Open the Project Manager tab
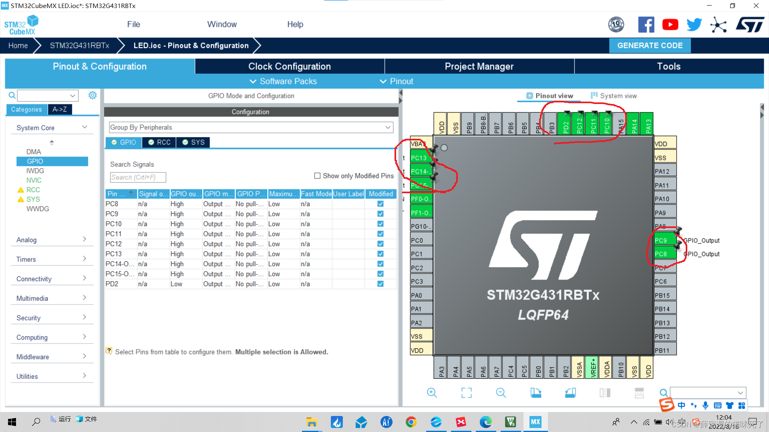Screen dimensions: 769x432 click(479, 66)
